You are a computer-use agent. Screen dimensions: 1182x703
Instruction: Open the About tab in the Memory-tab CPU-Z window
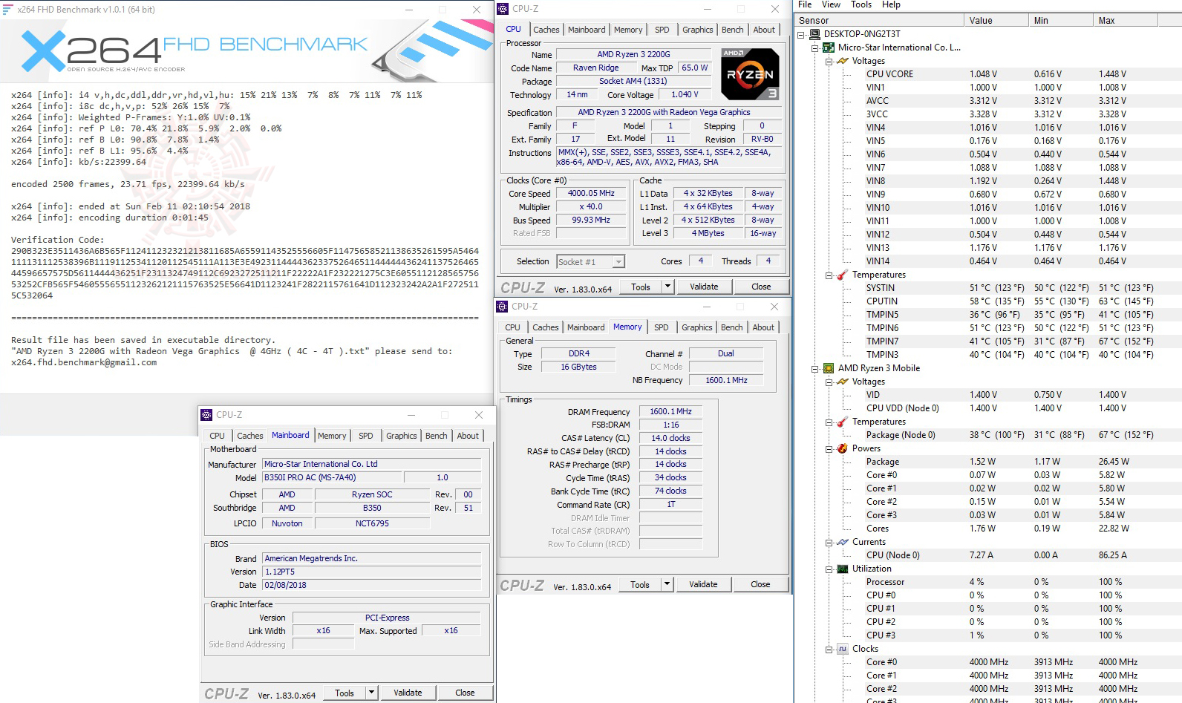point(763,327)
